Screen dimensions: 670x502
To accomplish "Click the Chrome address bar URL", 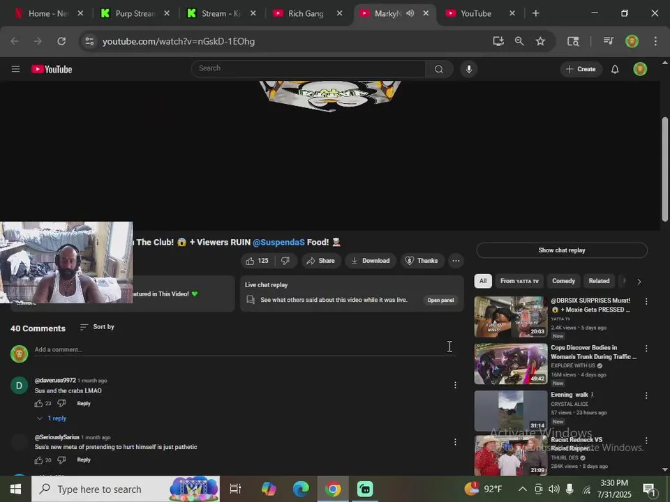I will point(179,41).
